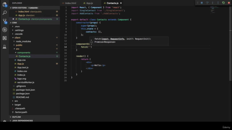The height and width of the screenshot is (130, 232).
Task: Open the Source Control view
Action: tap(5, 21)
